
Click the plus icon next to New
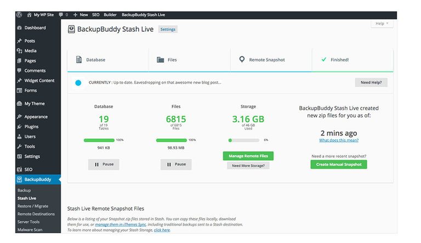[75, 15]
